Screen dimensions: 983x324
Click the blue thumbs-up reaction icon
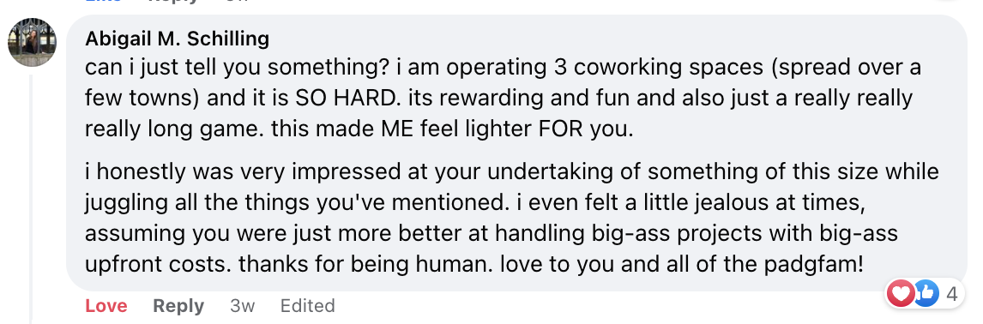coord(926,293)
